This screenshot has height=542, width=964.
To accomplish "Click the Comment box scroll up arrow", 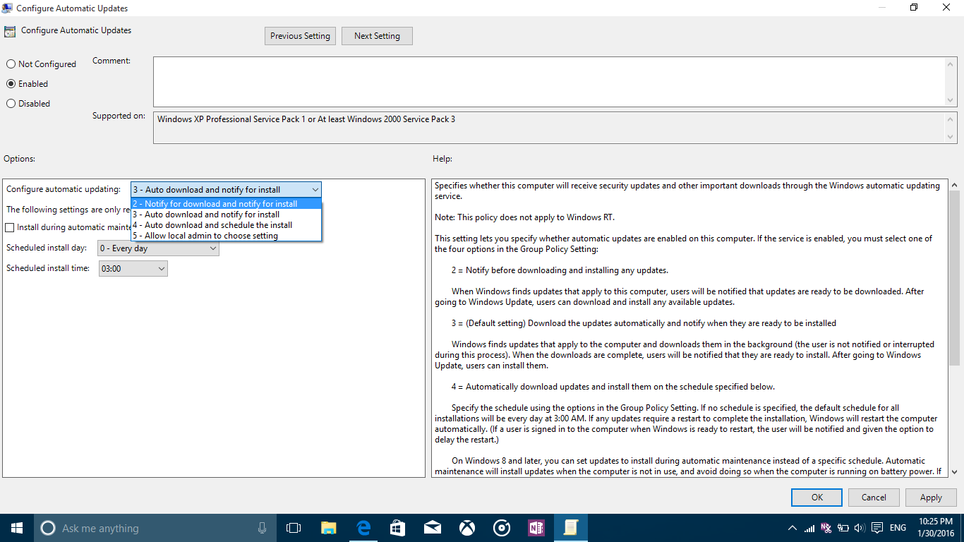I will (x=951, y=64).
